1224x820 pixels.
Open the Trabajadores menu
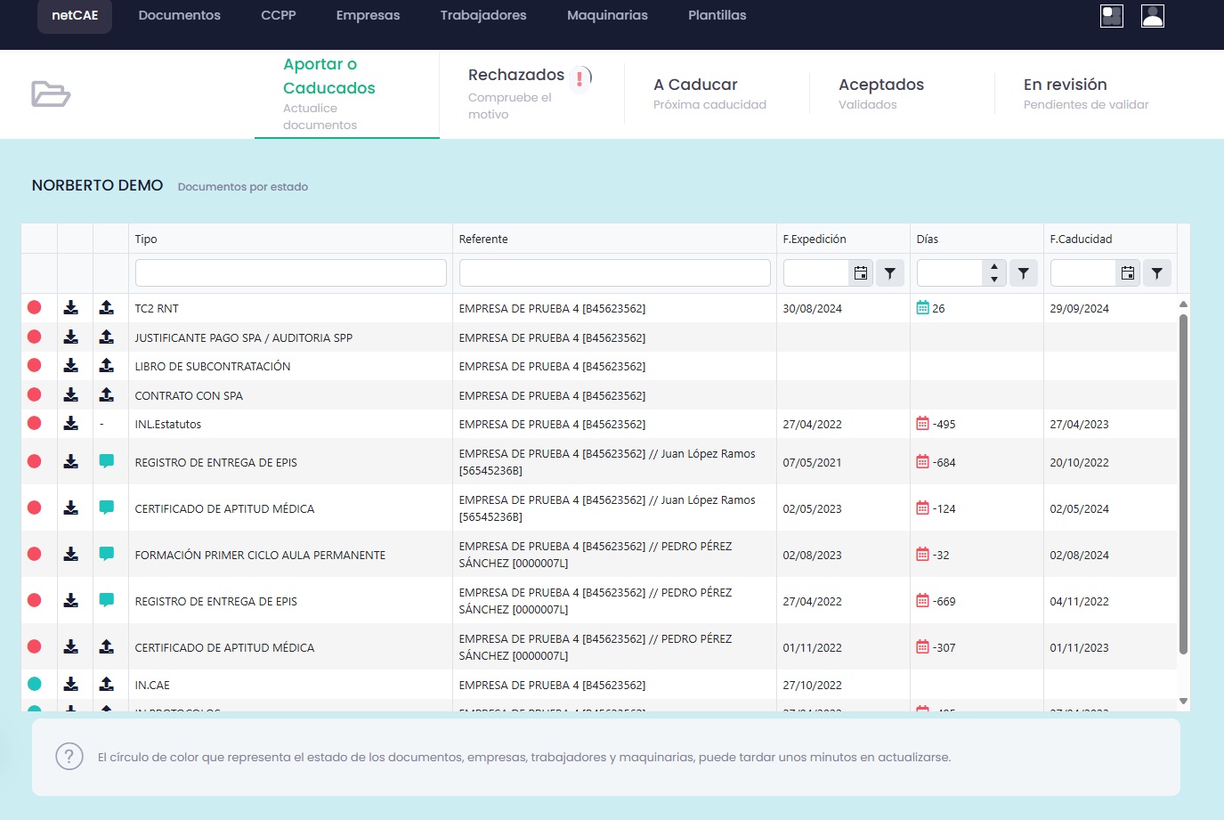(483, 15)
